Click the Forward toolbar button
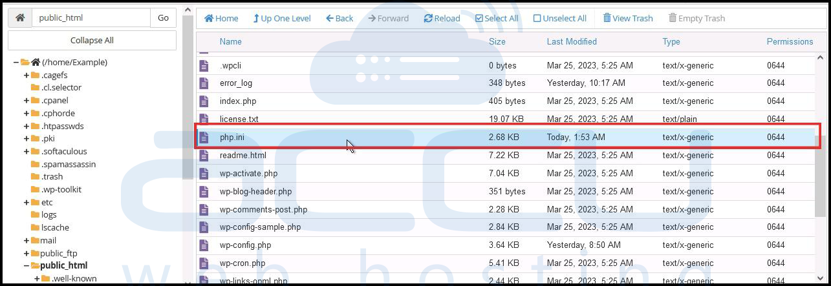 click(388, 18)
